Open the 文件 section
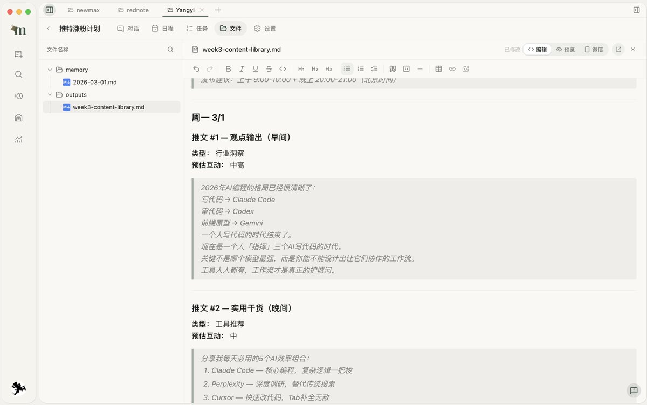647x405 pixels. (x=231, y=29)
